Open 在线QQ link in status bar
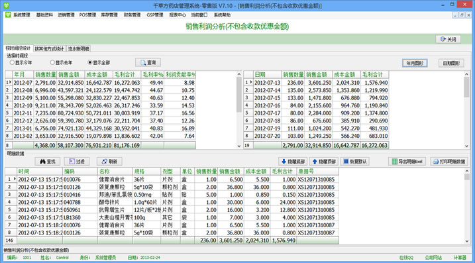The height and width of the screenshot is (263, 475). [x=406, y=258]
